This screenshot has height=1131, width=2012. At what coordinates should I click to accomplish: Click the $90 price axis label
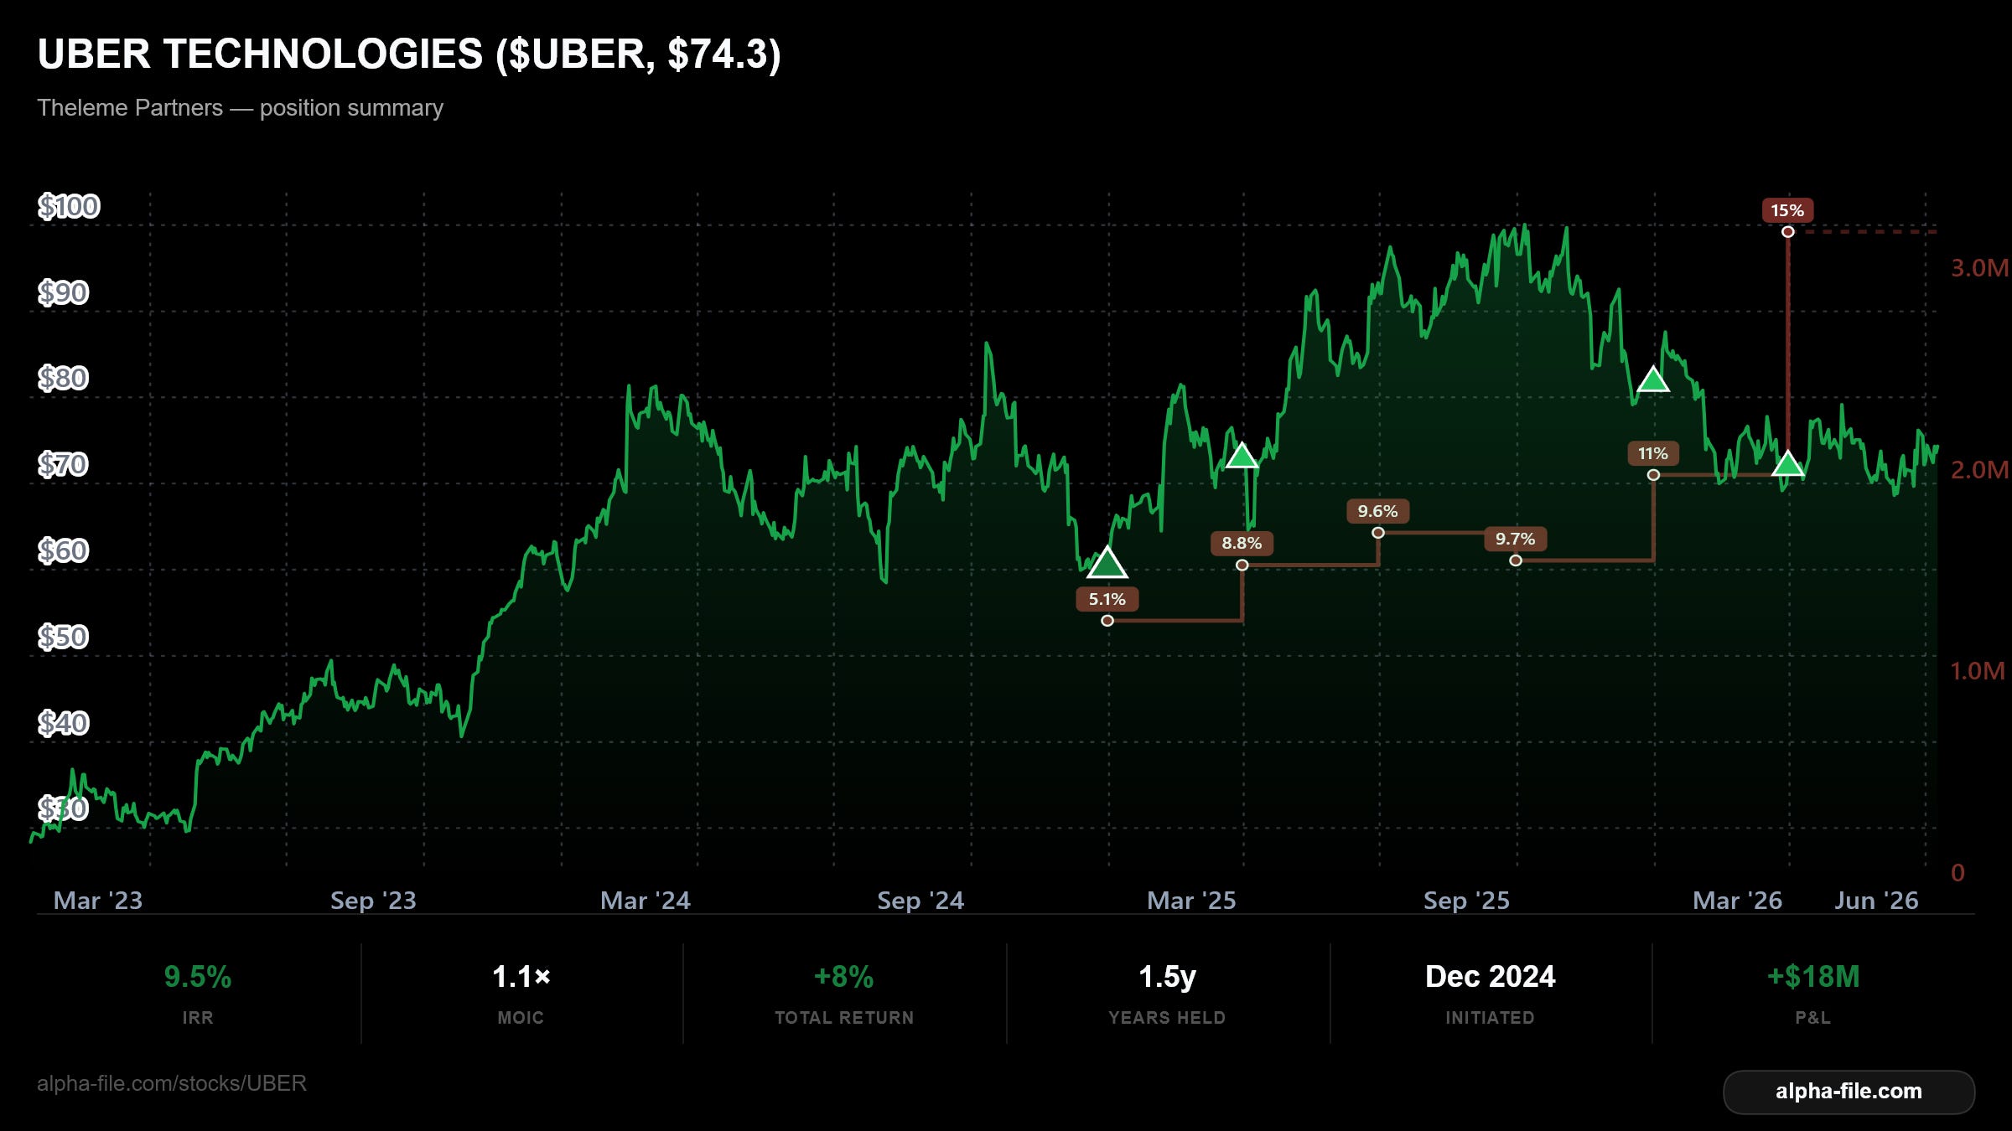click(63, 292)
